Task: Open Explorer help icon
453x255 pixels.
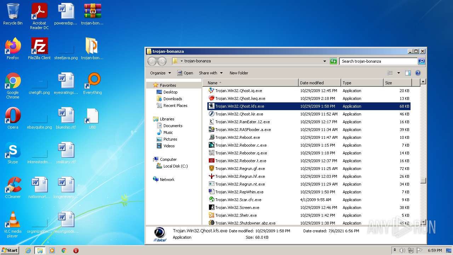Action: tap(418, 73)
